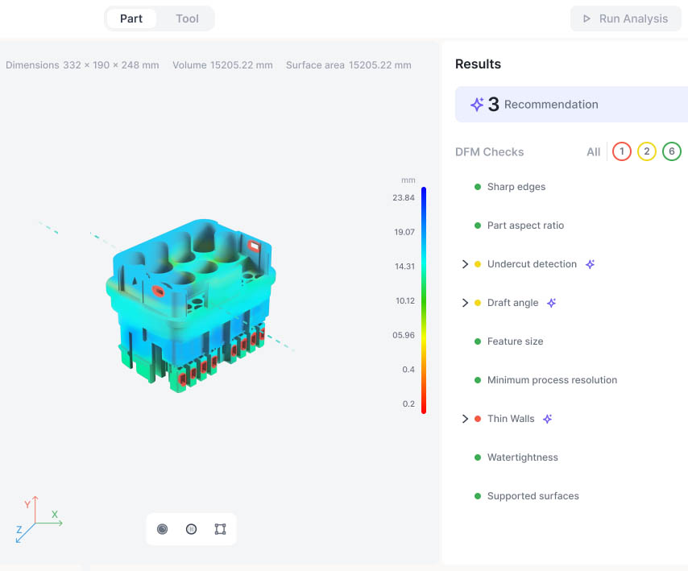688x571 pixels.
Task: Click the thickness color scale bar
Action: pyautogui.click(x=424, y=300)
